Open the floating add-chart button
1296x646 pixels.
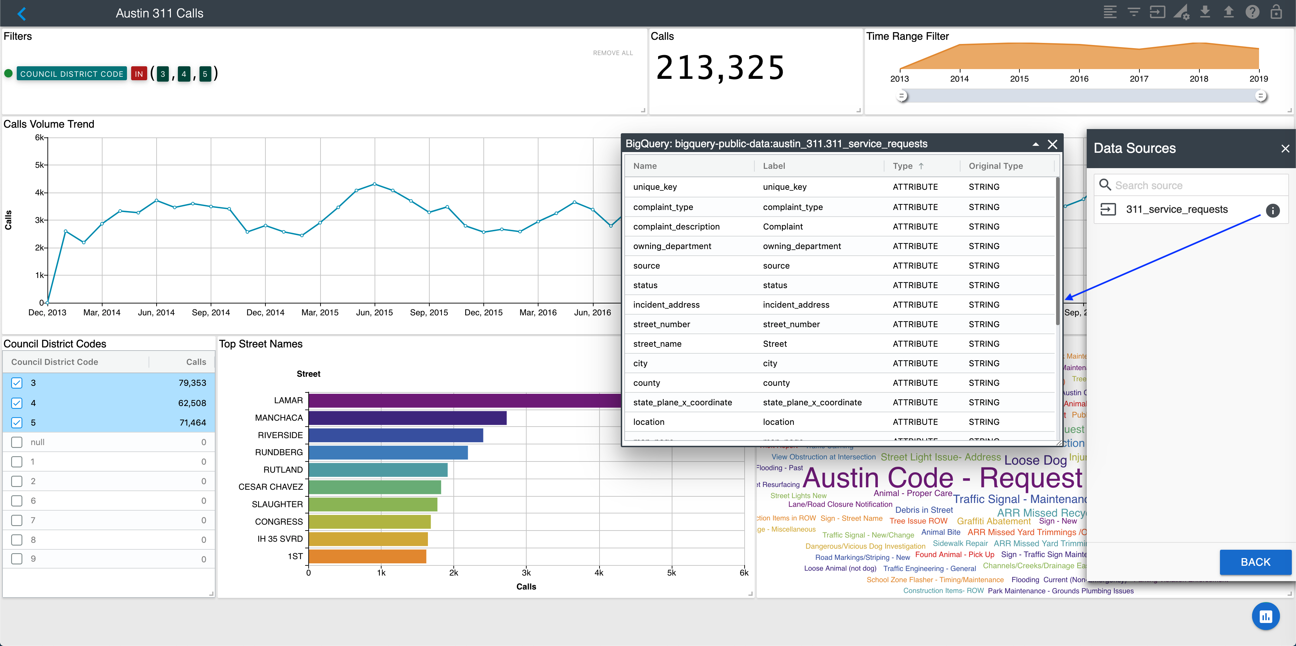pyautogui.click(x=1266, y=616)
